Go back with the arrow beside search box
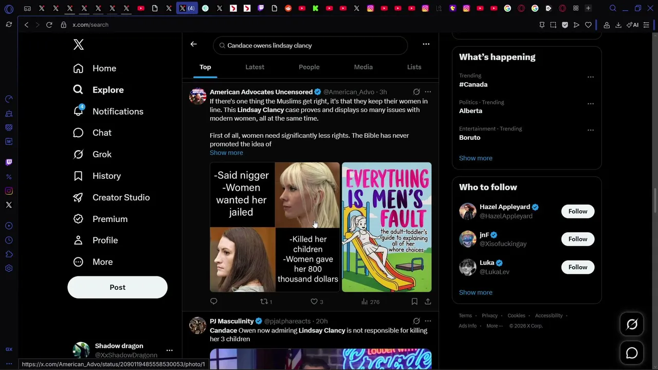The width and height of the screenshot is (658, 370). (193, 44)
